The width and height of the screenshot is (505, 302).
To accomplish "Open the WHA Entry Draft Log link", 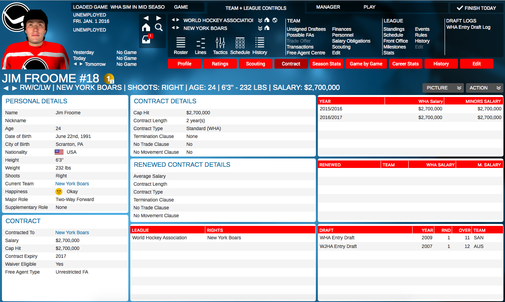I will pyautogui.click(x=468, y=27).
